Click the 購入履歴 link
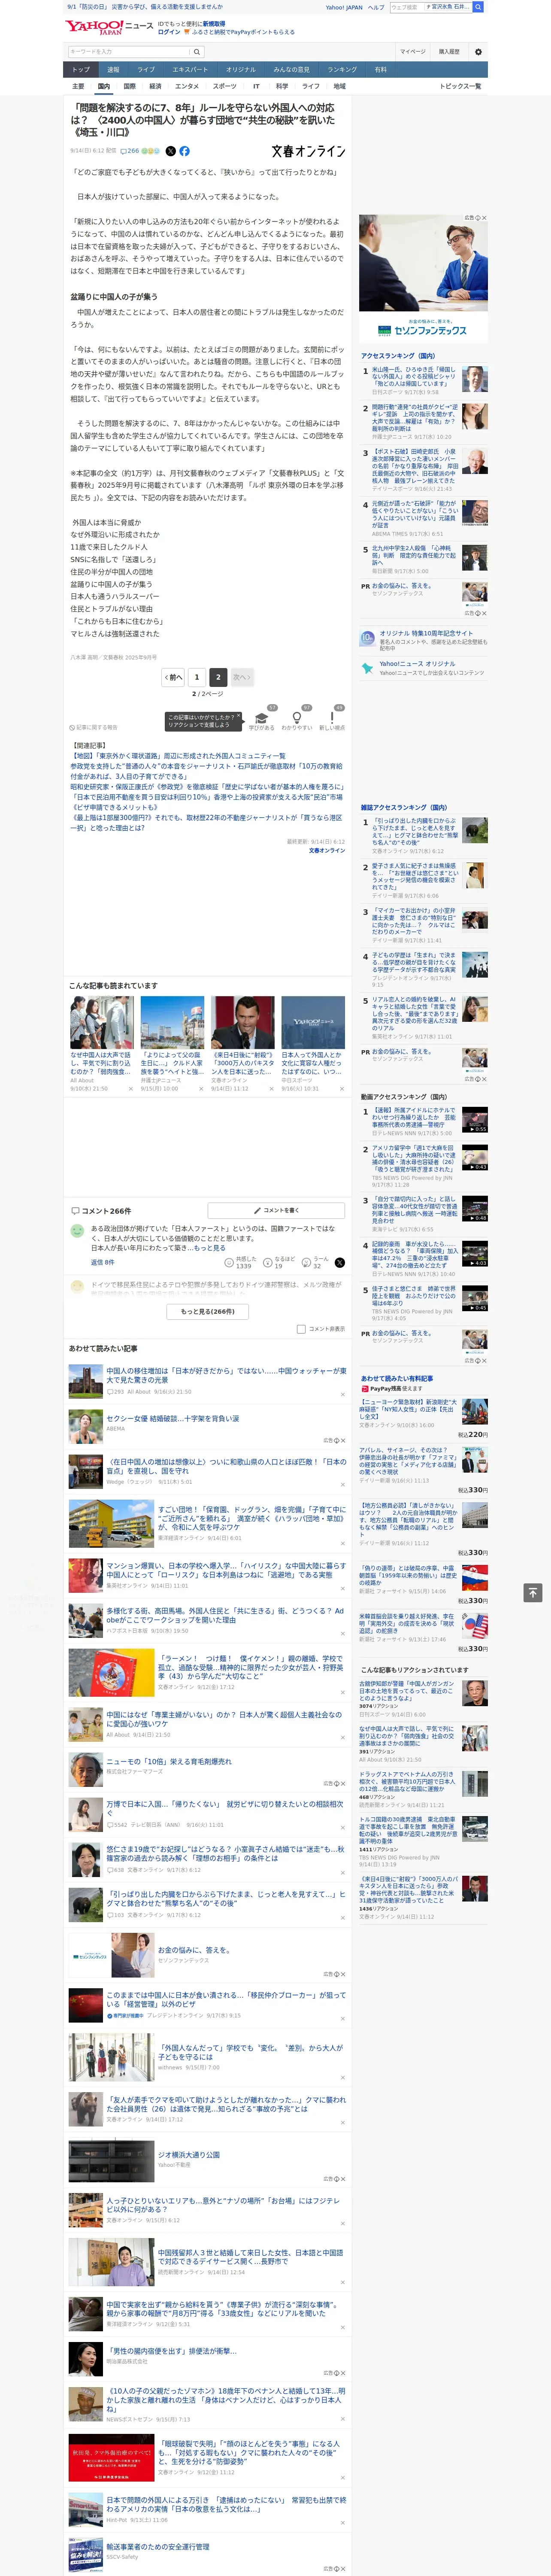 click(x=449, y=52)
